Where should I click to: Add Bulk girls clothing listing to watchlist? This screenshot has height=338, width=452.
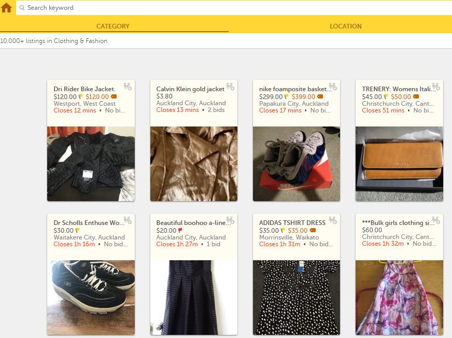pos(436,220)
